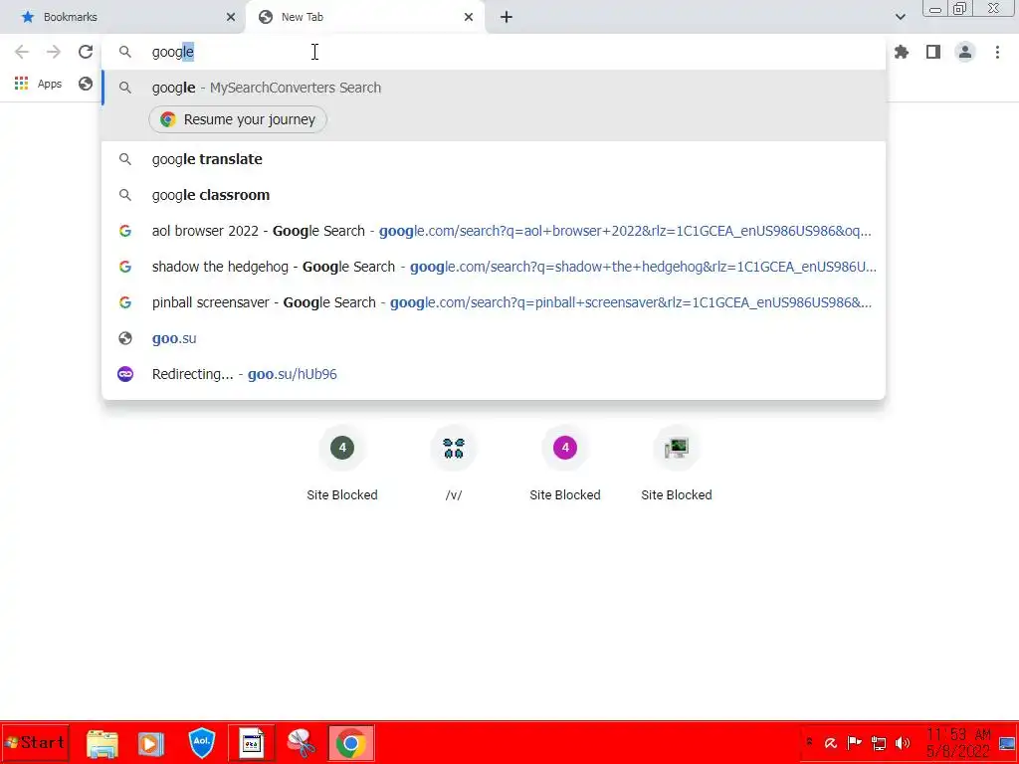Open Chrome three-dot menu

(x=997, y=52)
